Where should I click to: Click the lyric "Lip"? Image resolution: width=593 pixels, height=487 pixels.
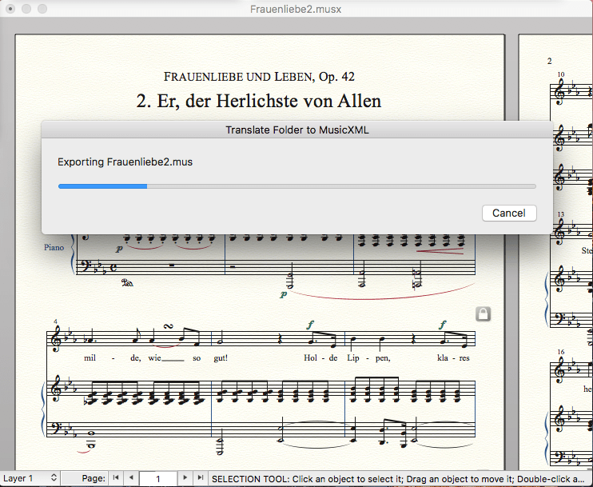click(353, 358)
